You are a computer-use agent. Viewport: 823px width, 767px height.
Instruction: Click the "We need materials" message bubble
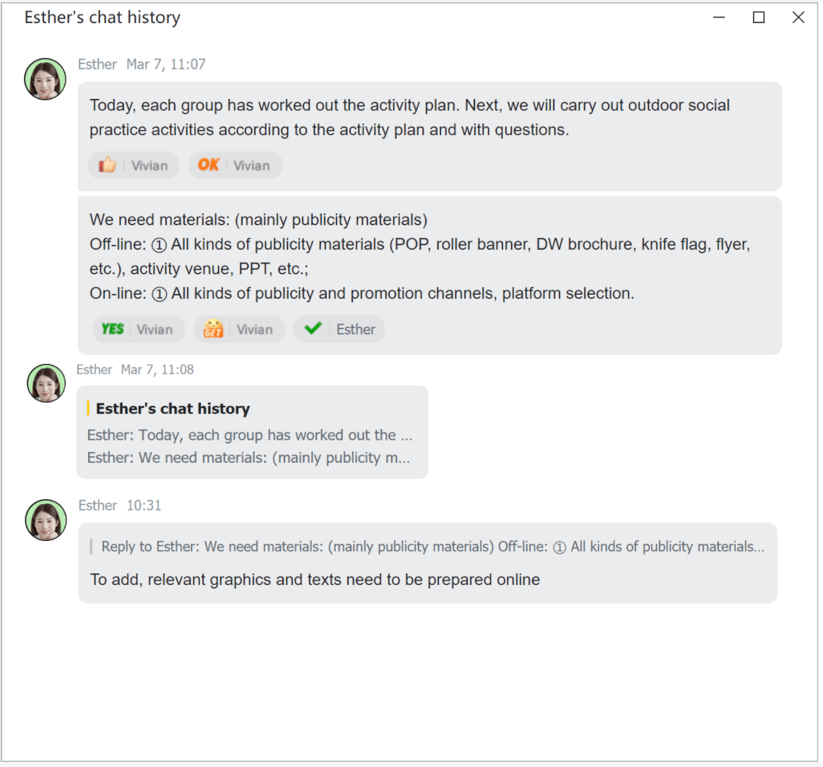click(419, 256)
